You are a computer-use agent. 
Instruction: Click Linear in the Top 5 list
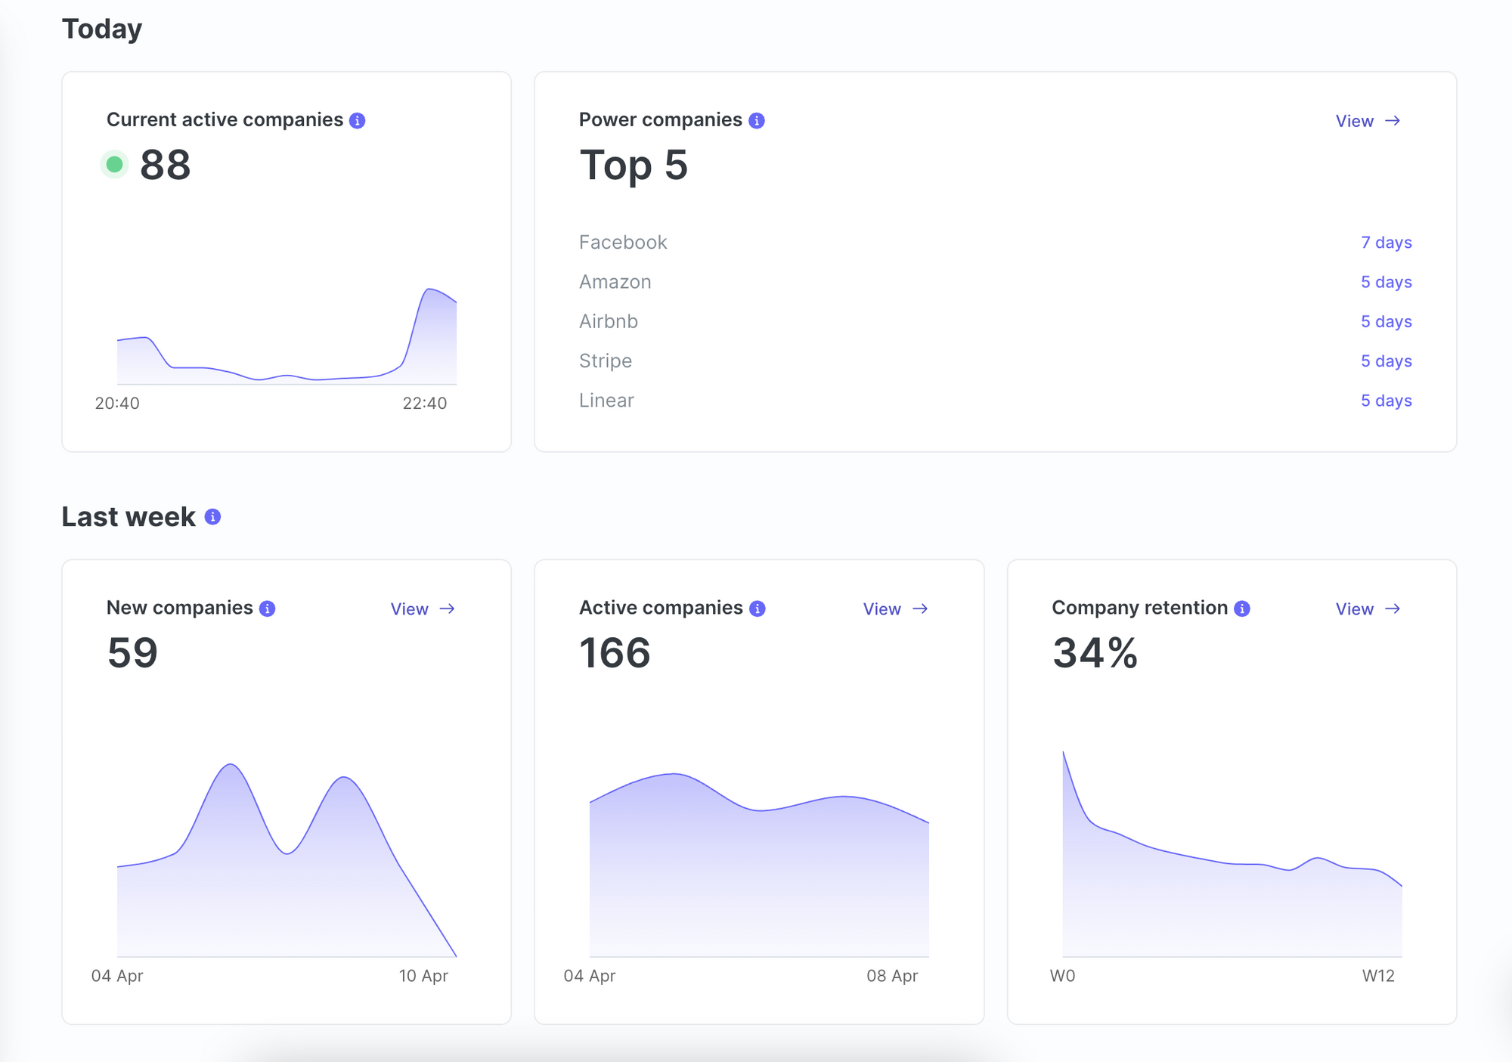(606, 401)
